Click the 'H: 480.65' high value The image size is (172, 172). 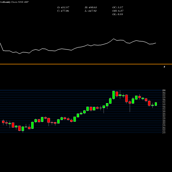click(x=91, y=8)
